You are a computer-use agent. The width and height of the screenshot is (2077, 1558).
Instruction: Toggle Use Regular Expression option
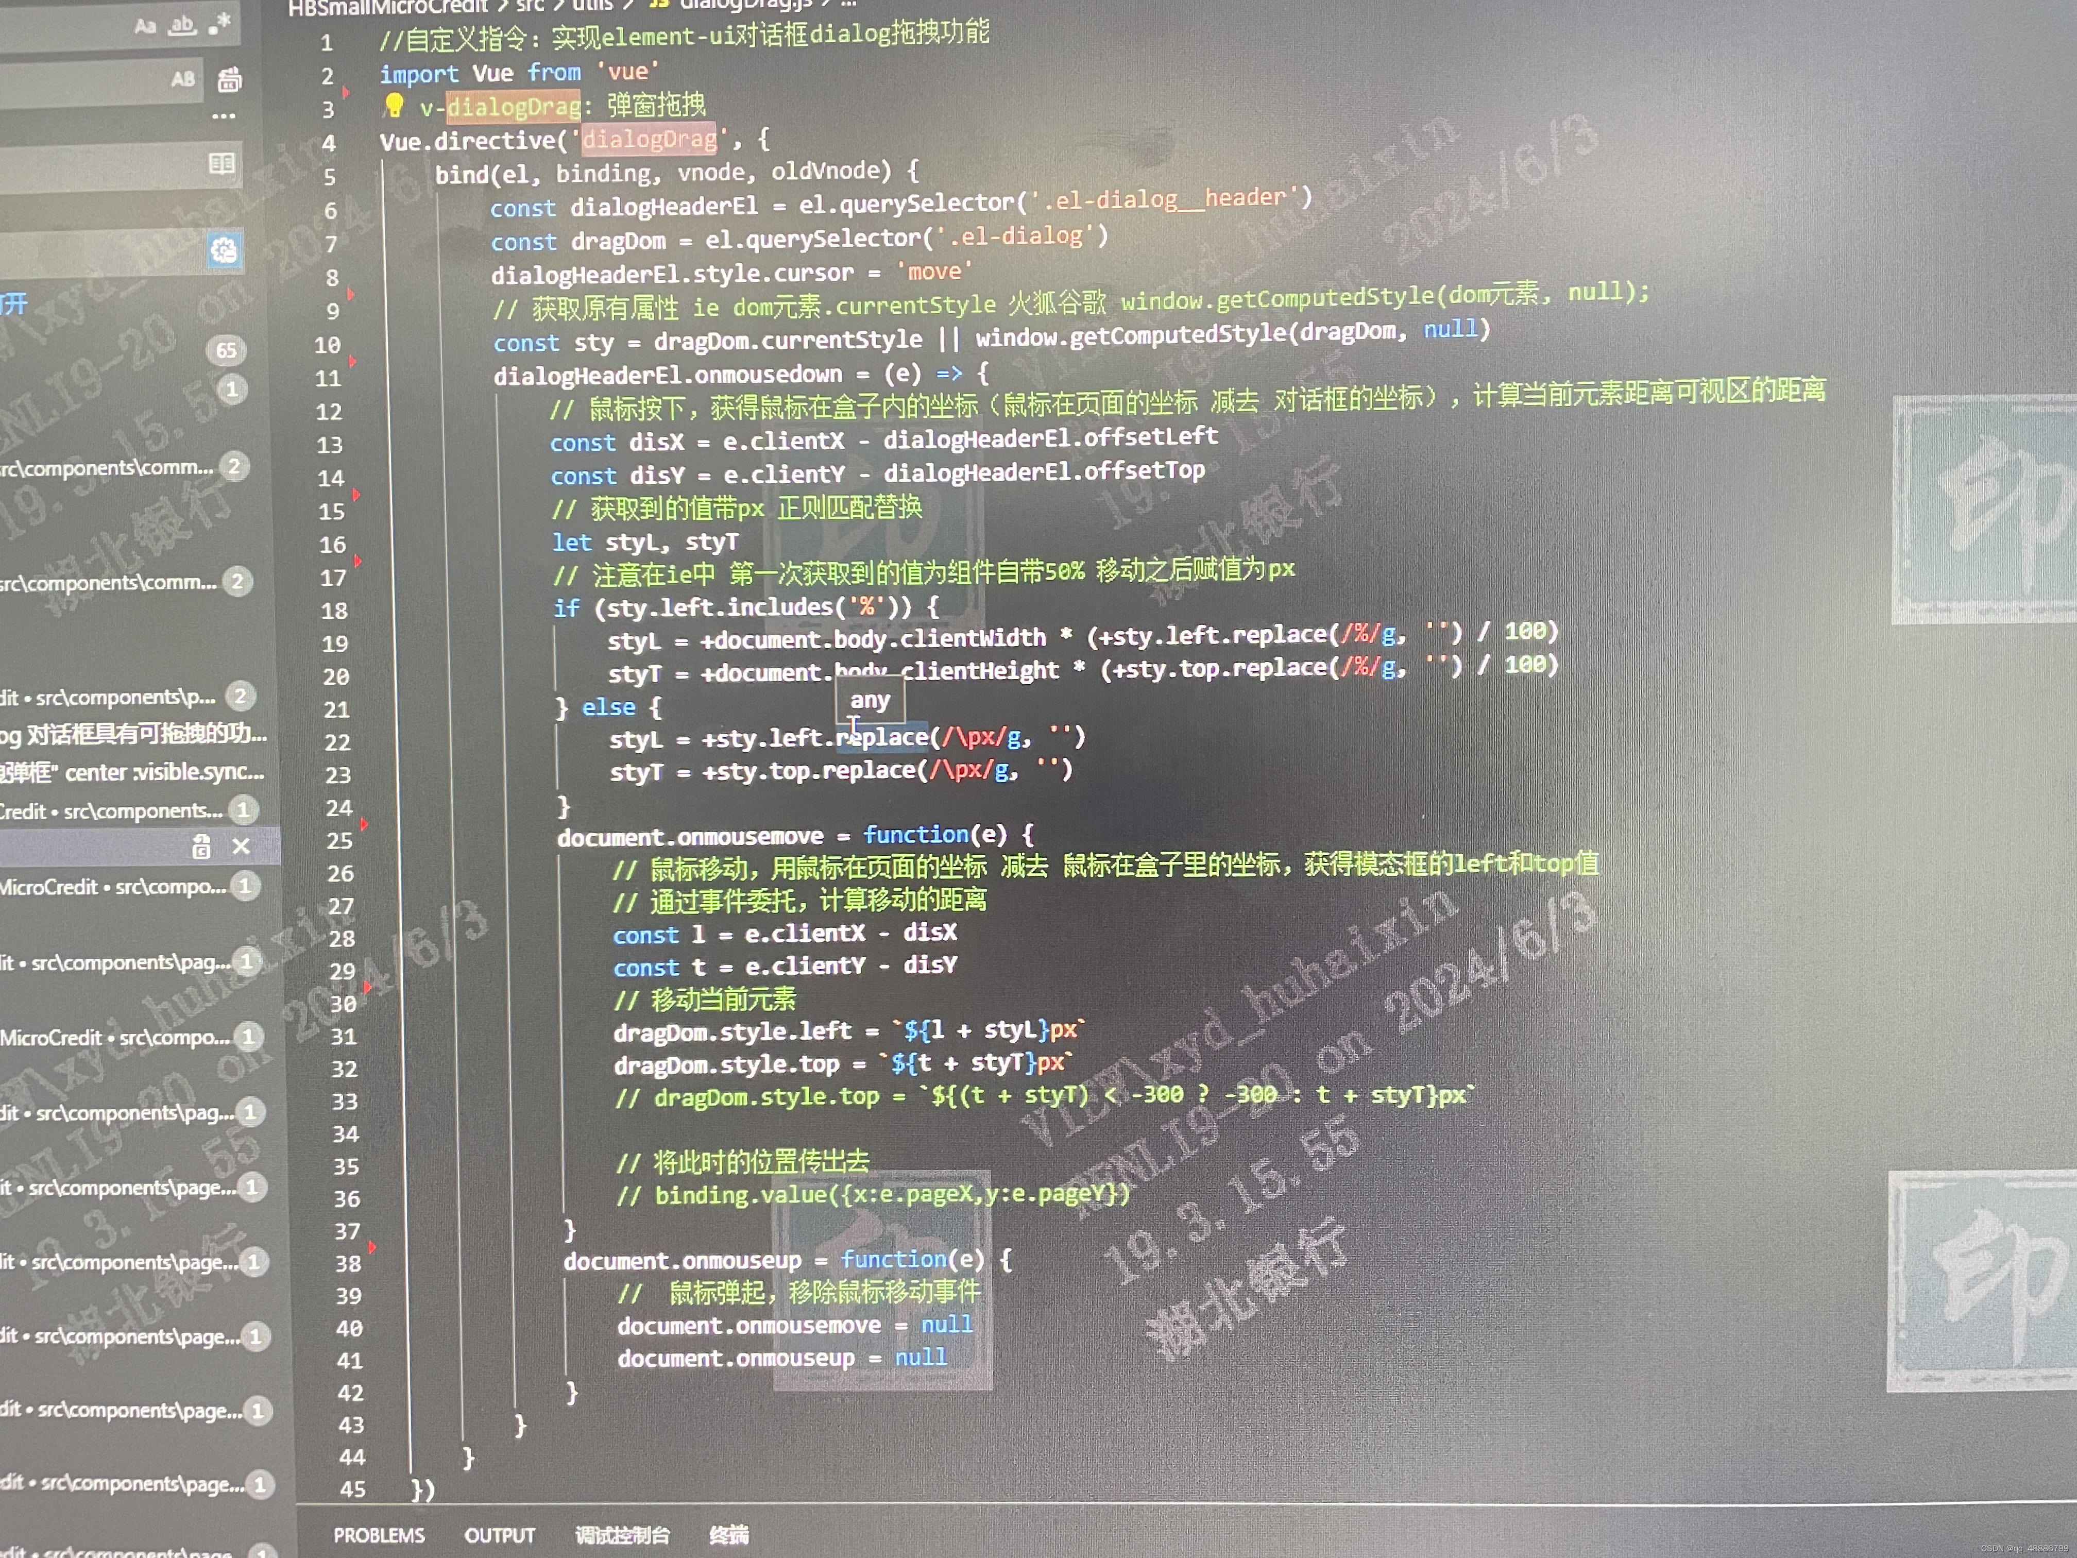pyautogui.click(x=219, y=24)
